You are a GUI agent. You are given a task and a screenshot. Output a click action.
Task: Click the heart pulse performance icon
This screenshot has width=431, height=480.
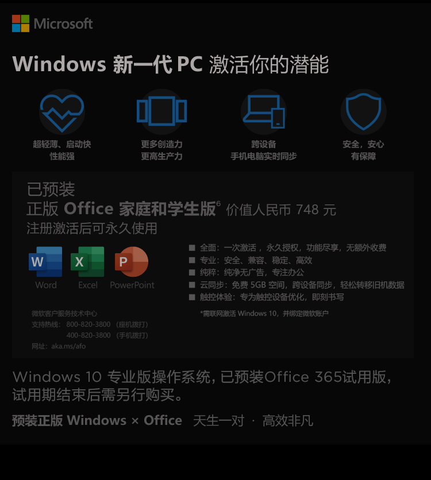62,113
